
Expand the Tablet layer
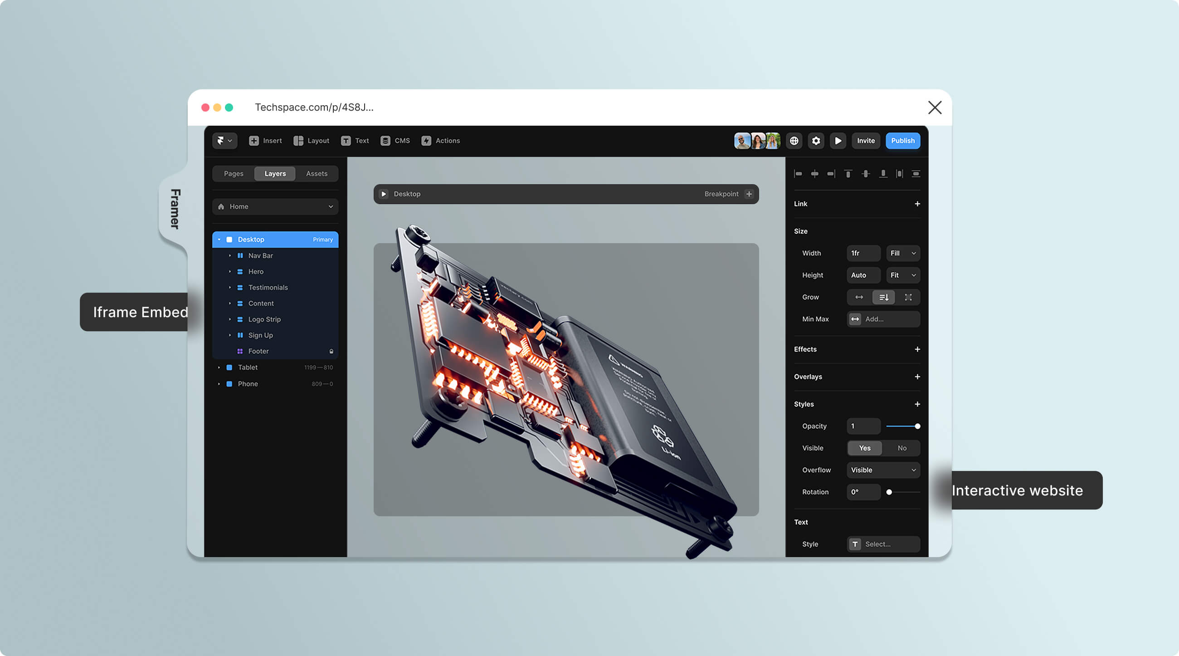coord(219,367)
